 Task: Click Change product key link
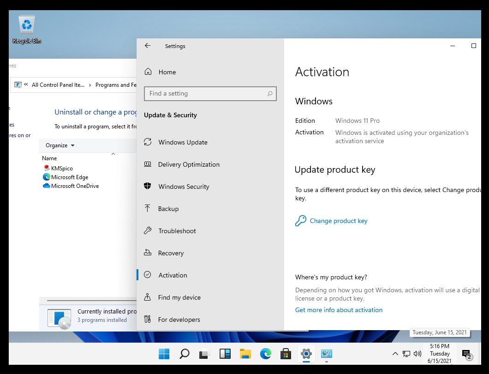(338, 221)
